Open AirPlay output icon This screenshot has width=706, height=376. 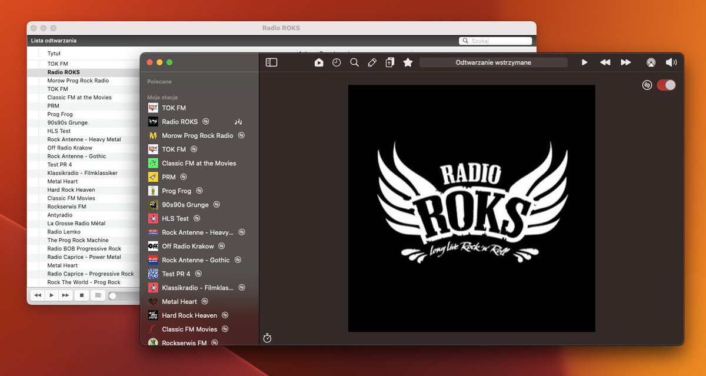point(651,62)
